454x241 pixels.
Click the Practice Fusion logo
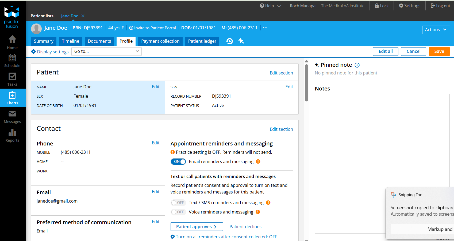tap(12, 17)
